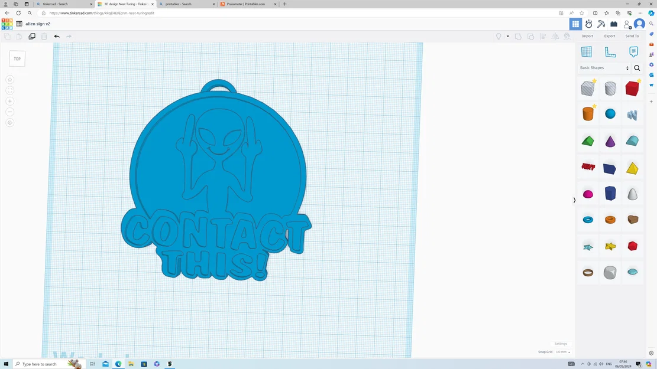Screen dimensions: 657x369
Task: Click the TOP view cube
Action: pyautogui.click(x=17, y=58)
